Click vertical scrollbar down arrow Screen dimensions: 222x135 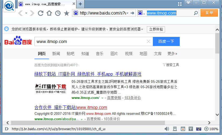217,115
